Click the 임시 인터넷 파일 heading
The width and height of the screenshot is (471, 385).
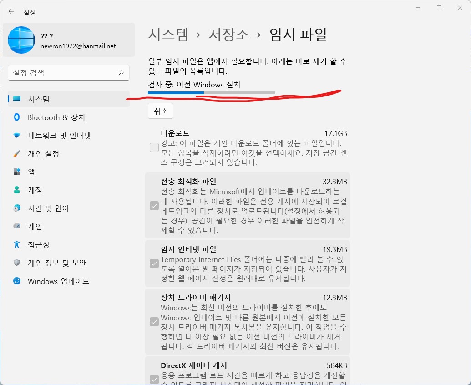(x=189, y=249)
